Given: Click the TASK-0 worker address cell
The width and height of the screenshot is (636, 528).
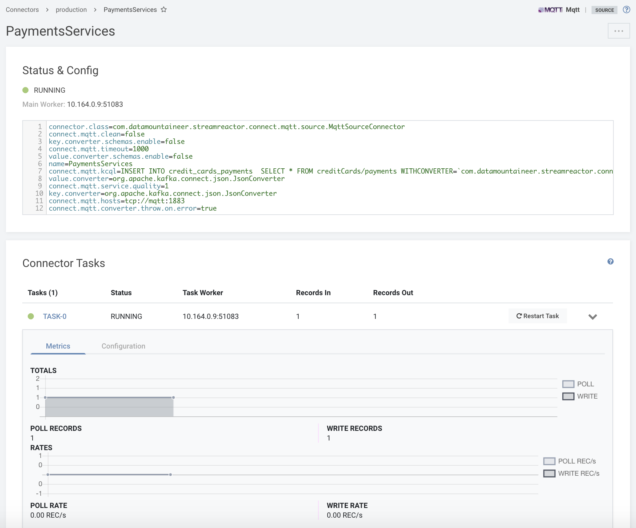Looking at the screenshot, I should (211, 316).
